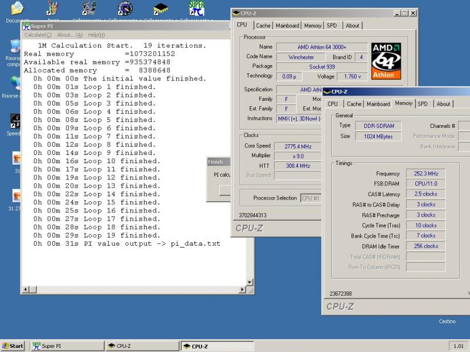This screenshot has width=470, height=352.
Task: Click the memory Type field DDR-SDRAM
Action: [378, 126]
